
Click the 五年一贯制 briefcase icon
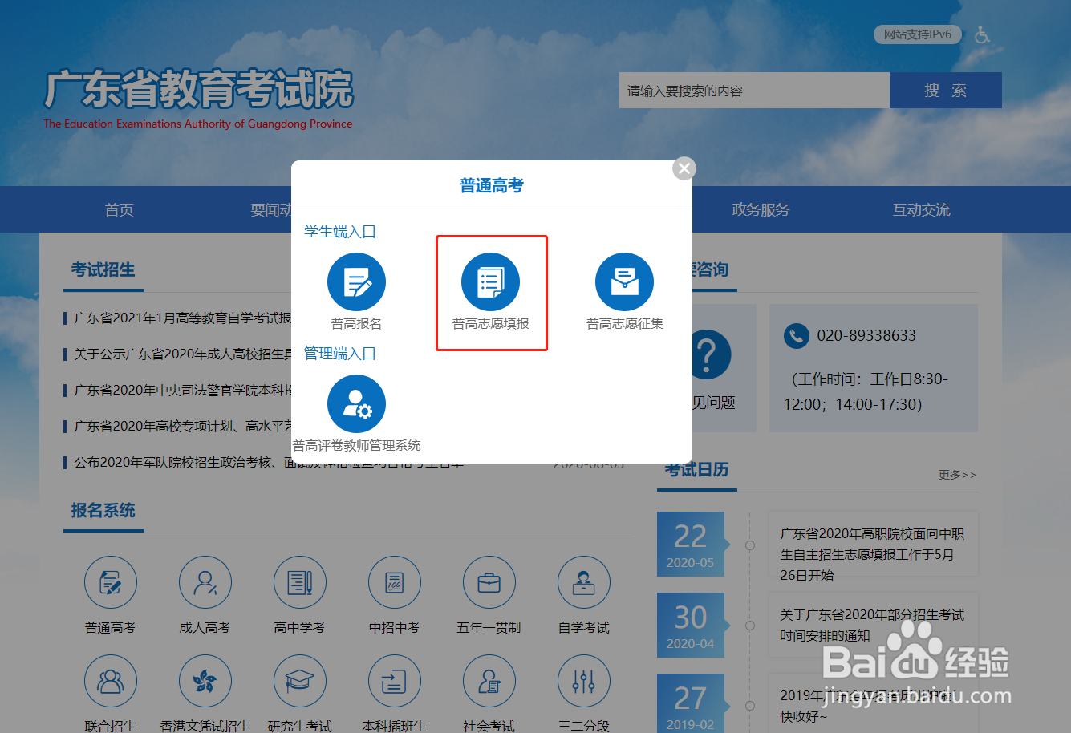pyautogui.click(x=489, y=582)
